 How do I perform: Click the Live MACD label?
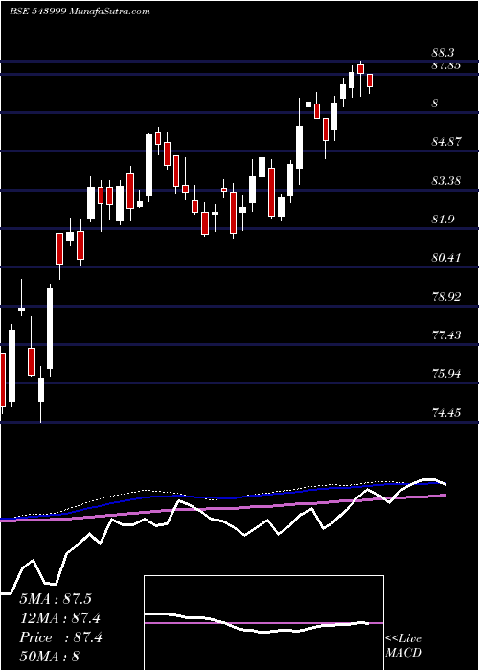(x=403, y=646)
